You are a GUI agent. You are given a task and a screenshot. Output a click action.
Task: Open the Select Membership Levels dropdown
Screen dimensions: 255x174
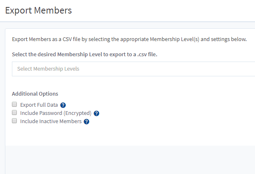133,69
